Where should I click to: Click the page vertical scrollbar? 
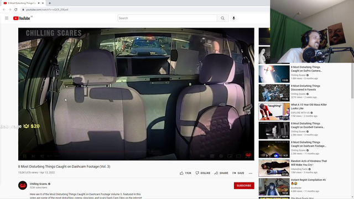click(x=352, y=81)
